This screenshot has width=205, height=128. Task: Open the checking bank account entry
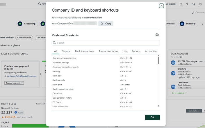click(188, 73)
